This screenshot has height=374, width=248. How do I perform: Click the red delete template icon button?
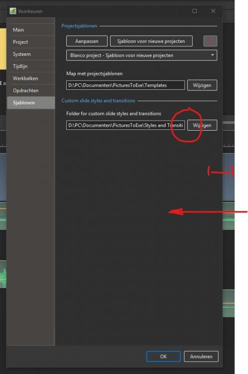point(210,41)
